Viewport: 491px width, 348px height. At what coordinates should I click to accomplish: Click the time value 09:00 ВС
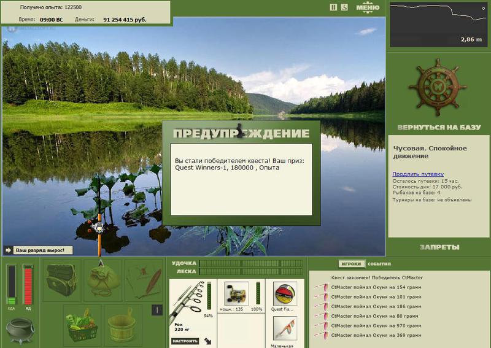(52, 20)
